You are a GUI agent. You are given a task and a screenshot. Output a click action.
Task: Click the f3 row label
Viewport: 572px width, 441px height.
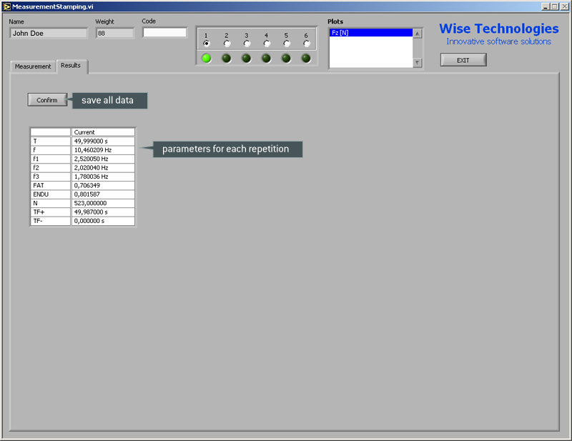click(x=50, y=177)
